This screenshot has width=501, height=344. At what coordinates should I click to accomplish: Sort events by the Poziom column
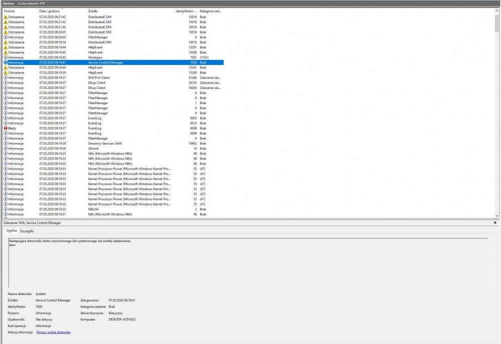coord(19,11)
